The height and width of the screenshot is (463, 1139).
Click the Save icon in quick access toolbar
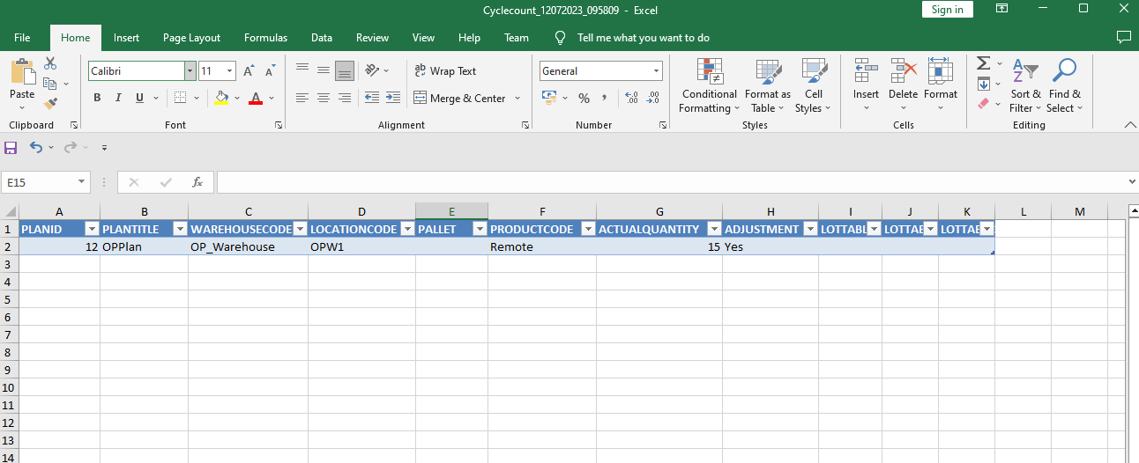[11, 147]
